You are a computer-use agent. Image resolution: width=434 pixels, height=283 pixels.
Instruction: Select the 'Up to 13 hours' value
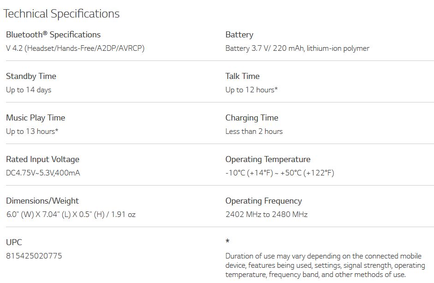click(32, 131)
